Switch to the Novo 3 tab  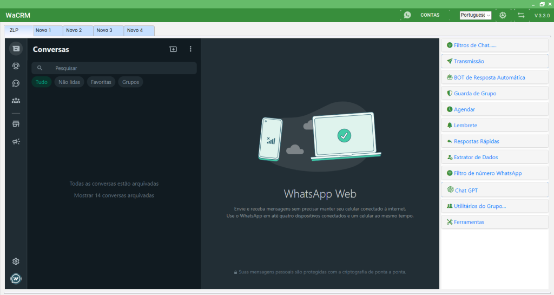109,31
